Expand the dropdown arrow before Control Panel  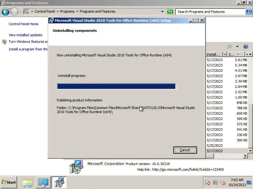tap(32, 11)
